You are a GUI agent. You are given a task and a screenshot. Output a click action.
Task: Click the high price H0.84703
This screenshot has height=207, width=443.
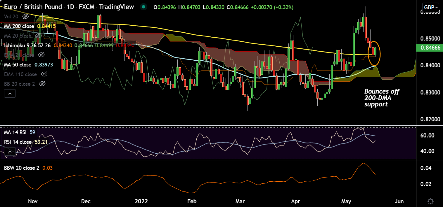[x=189, y=7]
